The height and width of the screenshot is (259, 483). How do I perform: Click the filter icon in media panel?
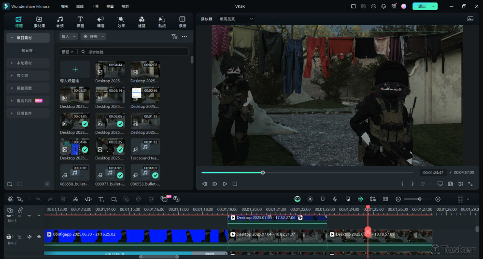174,37
